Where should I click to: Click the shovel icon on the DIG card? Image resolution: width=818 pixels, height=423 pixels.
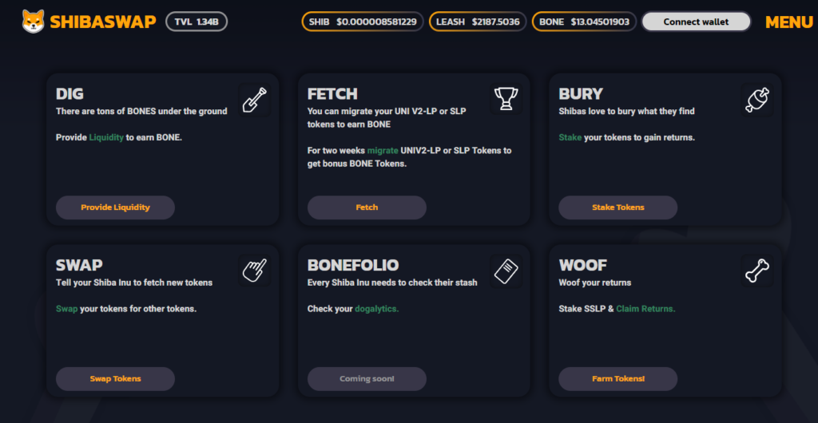255,100
